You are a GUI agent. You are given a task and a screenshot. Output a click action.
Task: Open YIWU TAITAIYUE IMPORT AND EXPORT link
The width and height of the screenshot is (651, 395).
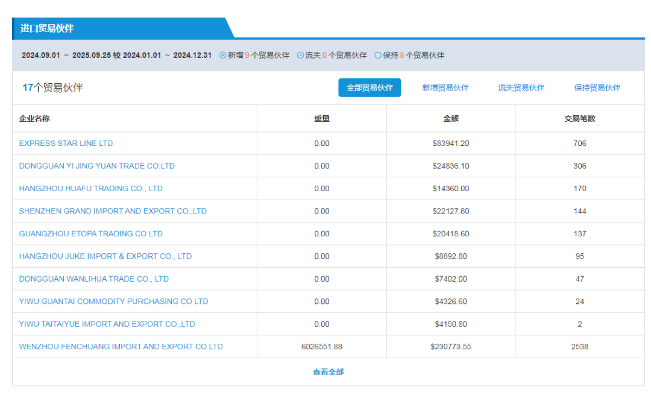107,324
